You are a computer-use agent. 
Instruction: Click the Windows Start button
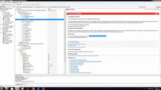point(2,88)
